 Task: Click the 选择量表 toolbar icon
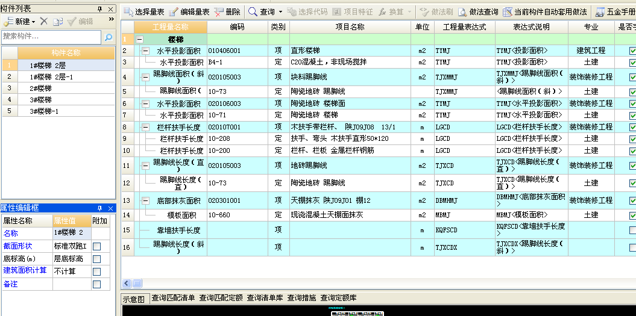coord(128,12)
